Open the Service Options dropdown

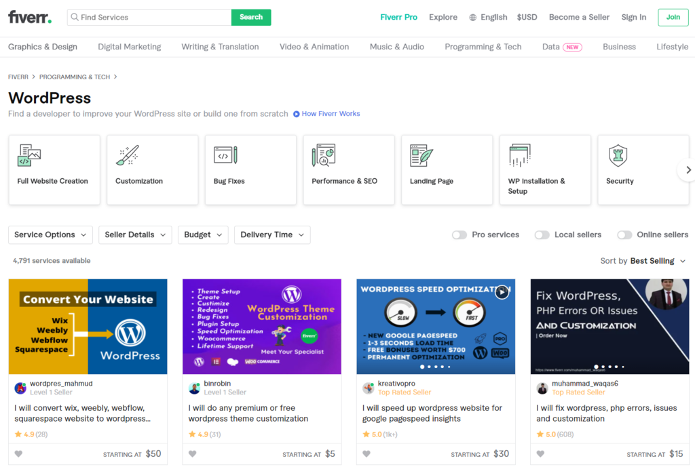(x=50, y=234)
